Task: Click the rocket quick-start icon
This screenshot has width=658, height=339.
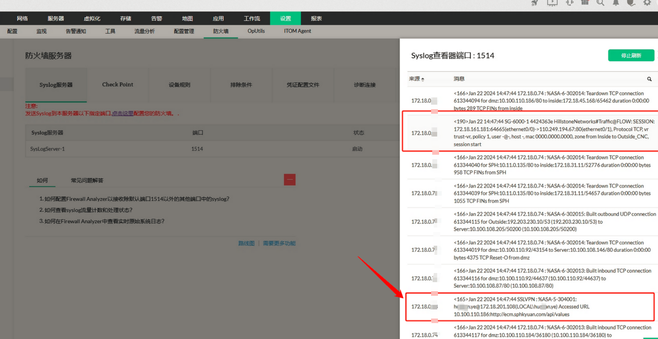Action: pos(535,3)
